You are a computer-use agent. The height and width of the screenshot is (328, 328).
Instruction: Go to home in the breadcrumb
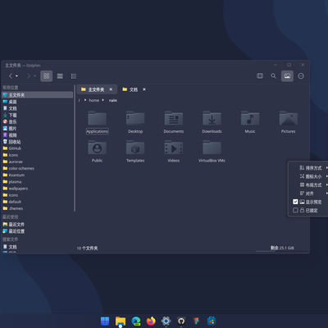click(94, 100)
